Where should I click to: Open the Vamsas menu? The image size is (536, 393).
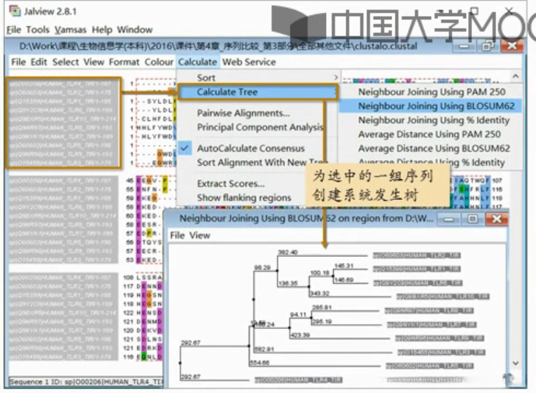71,30
